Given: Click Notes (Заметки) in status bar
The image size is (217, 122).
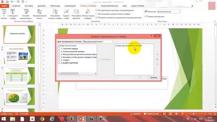Looking at the screenshot, I should 136,114.
